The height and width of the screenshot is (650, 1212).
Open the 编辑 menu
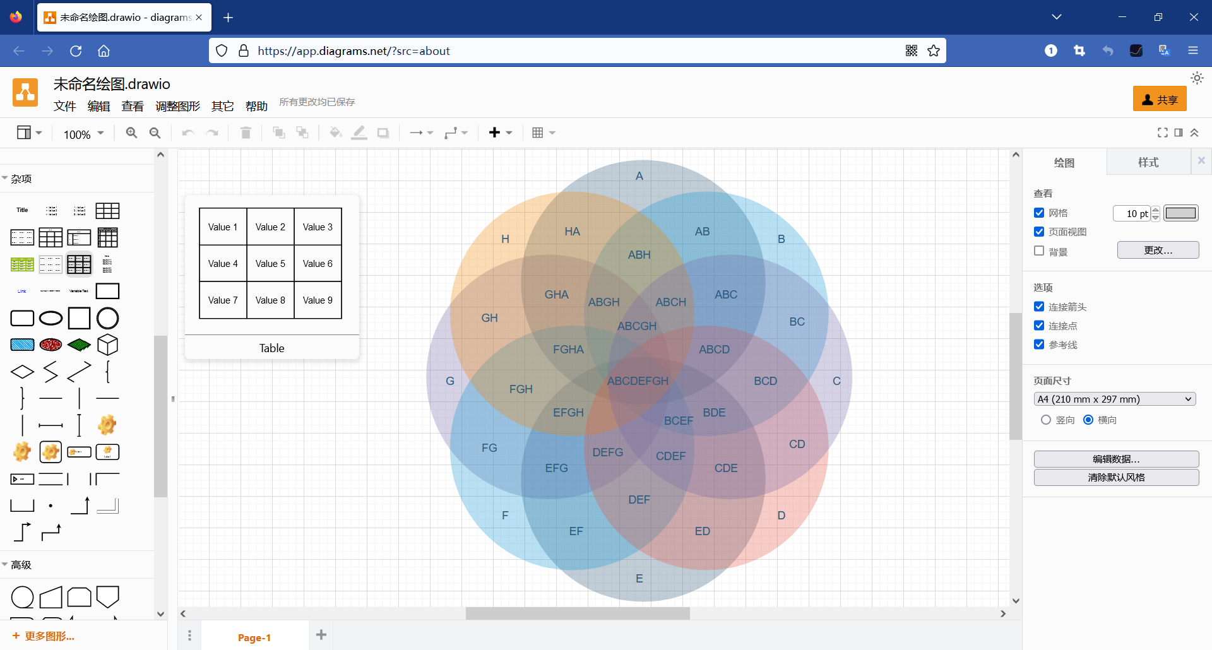pos(98,106)
